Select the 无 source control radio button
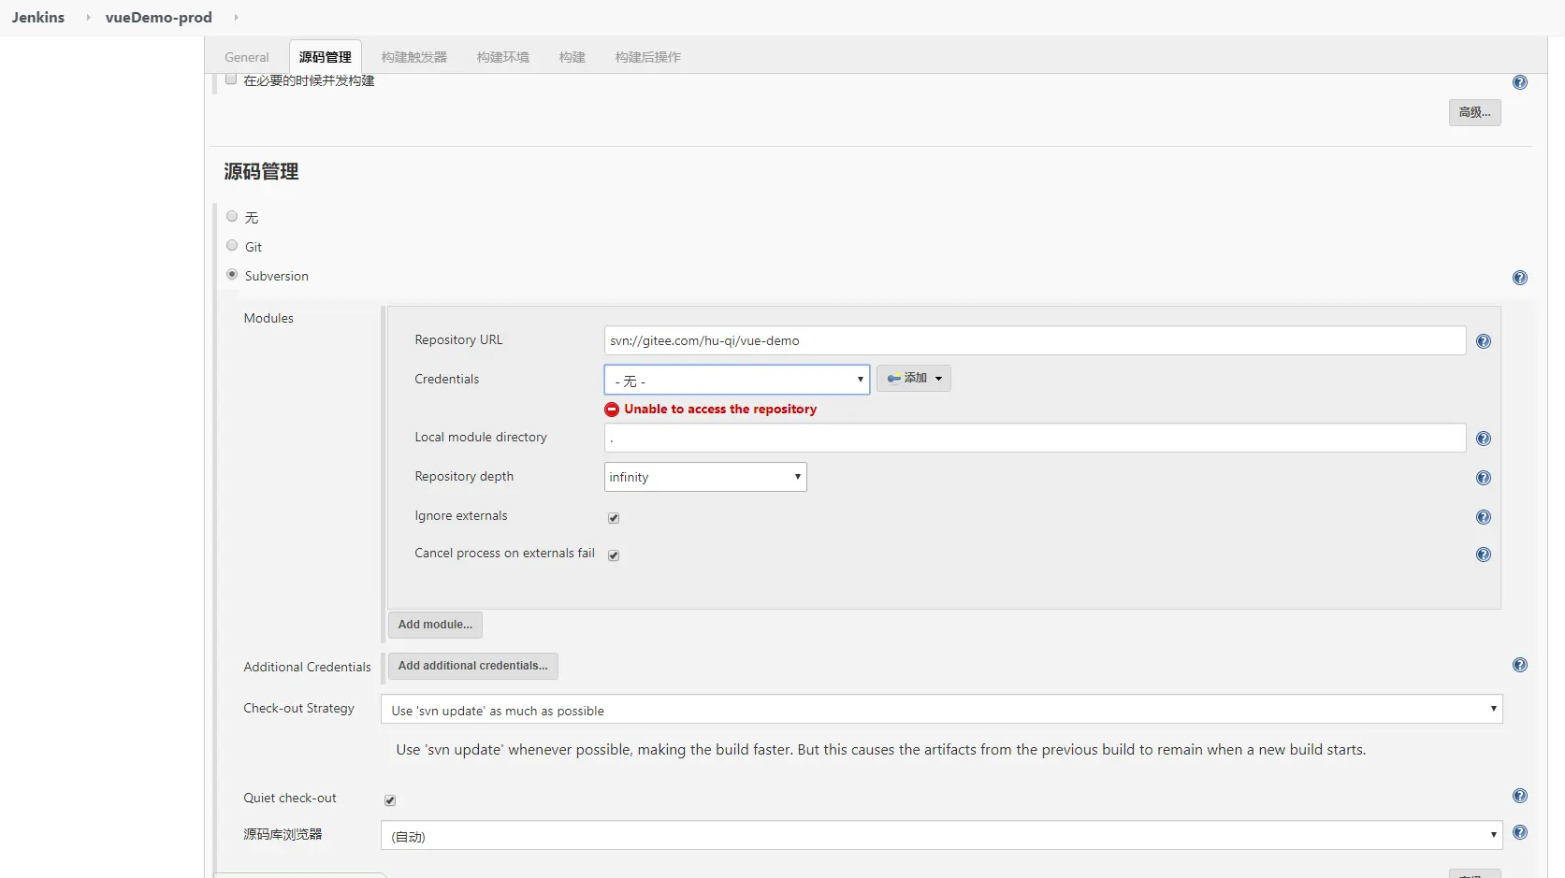The width and height of the screenshot is (1565, 878). (x=232, y=216)
